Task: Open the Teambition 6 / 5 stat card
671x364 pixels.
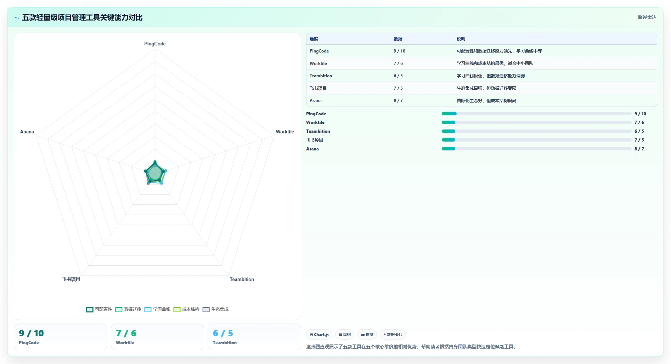Action: pyautogui.click(x=254, y=337)
